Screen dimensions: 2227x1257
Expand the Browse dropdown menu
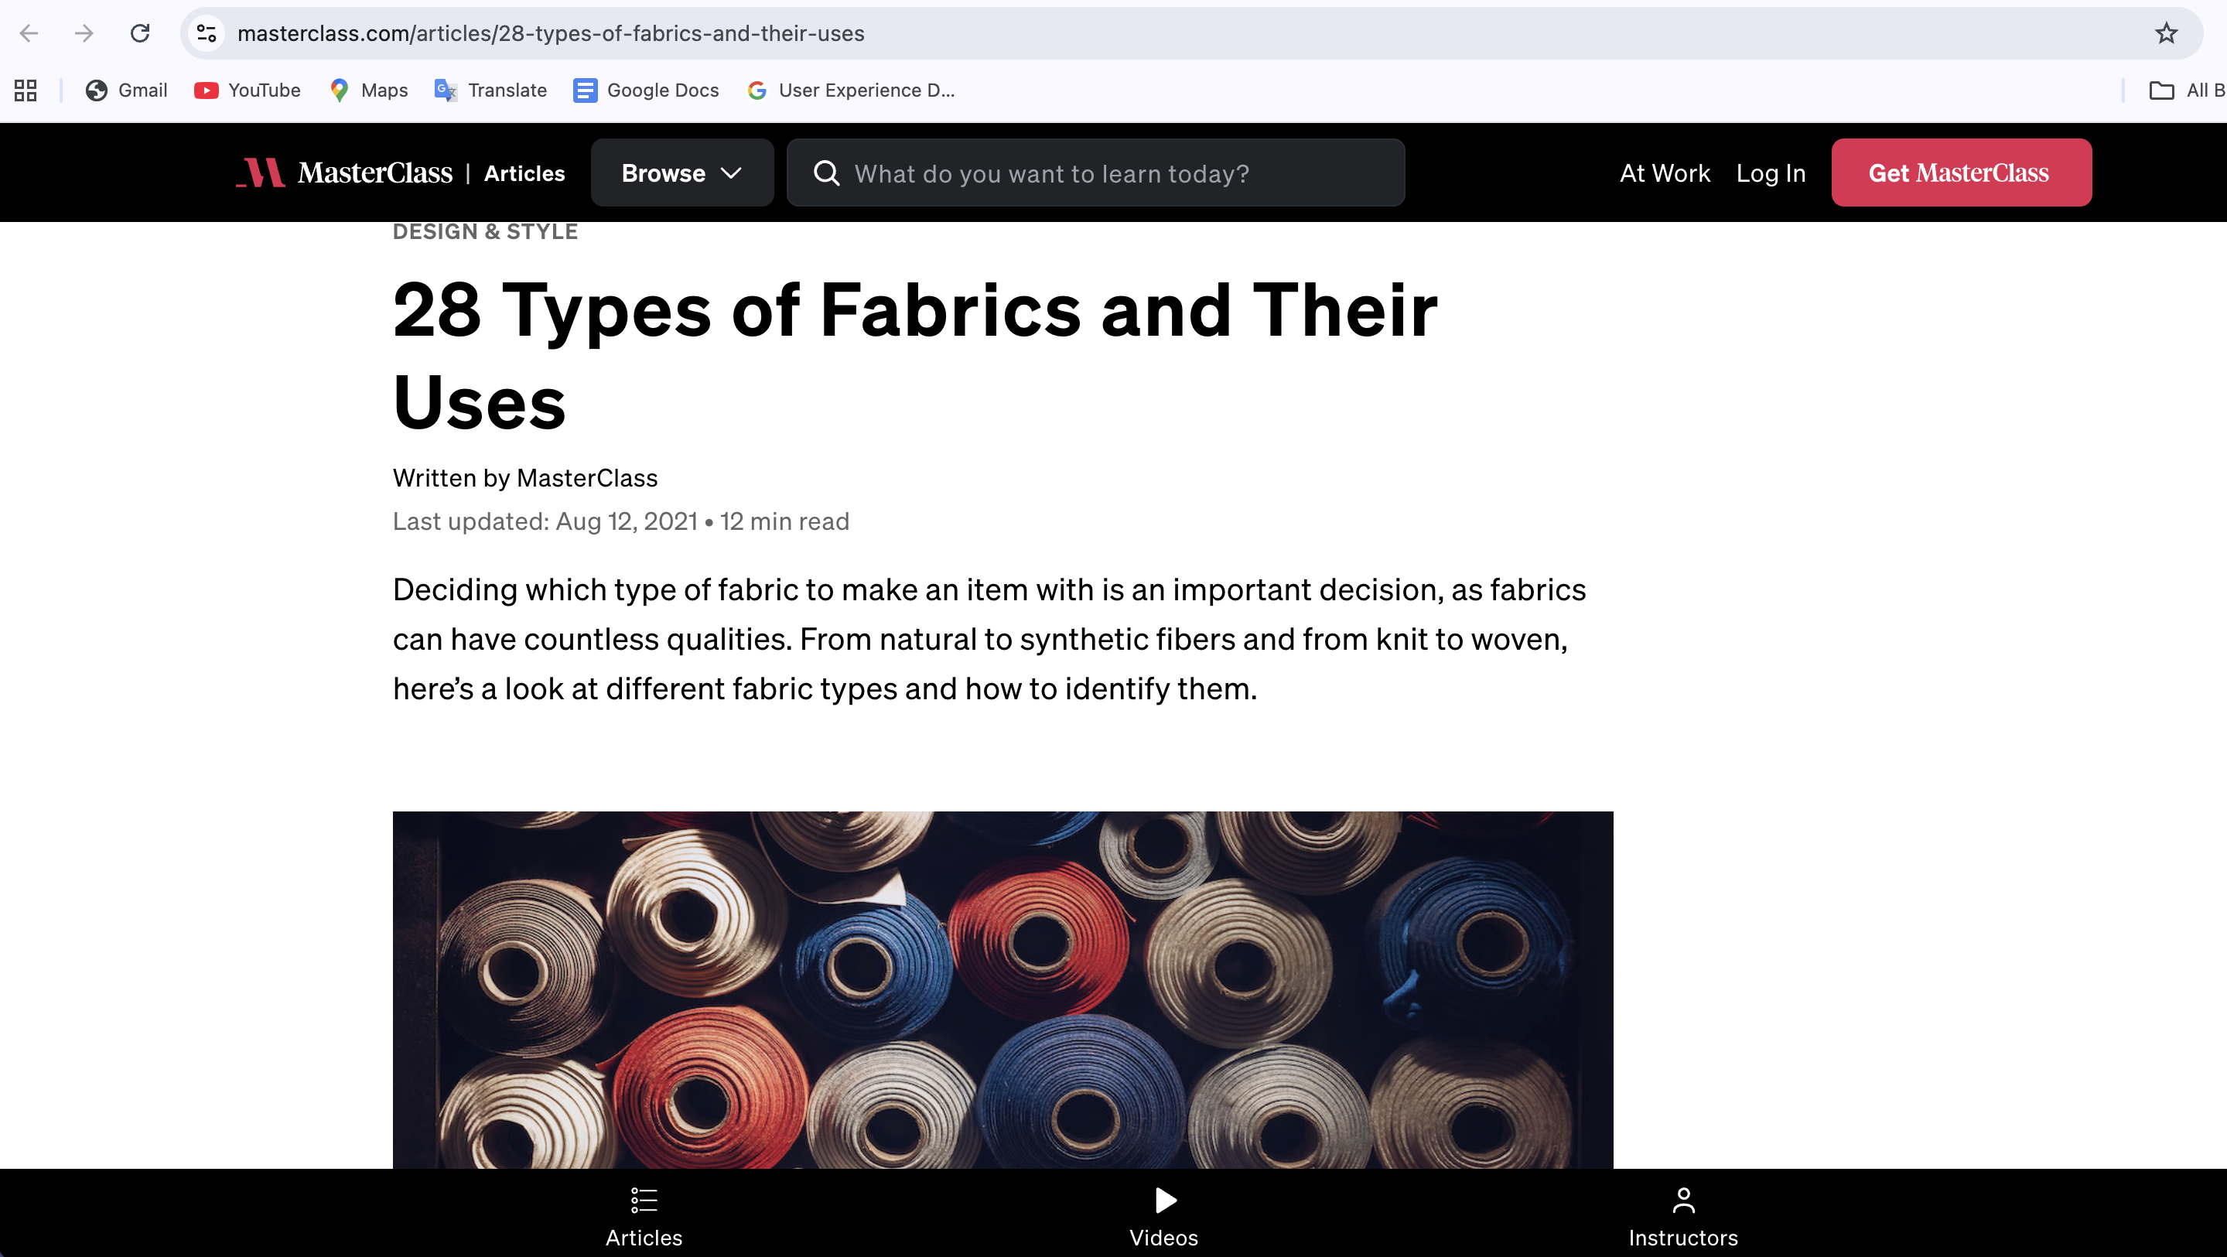[x=682, y=172]
